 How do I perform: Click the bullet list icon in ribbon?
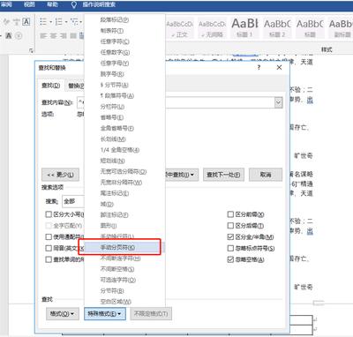point(43,22)
